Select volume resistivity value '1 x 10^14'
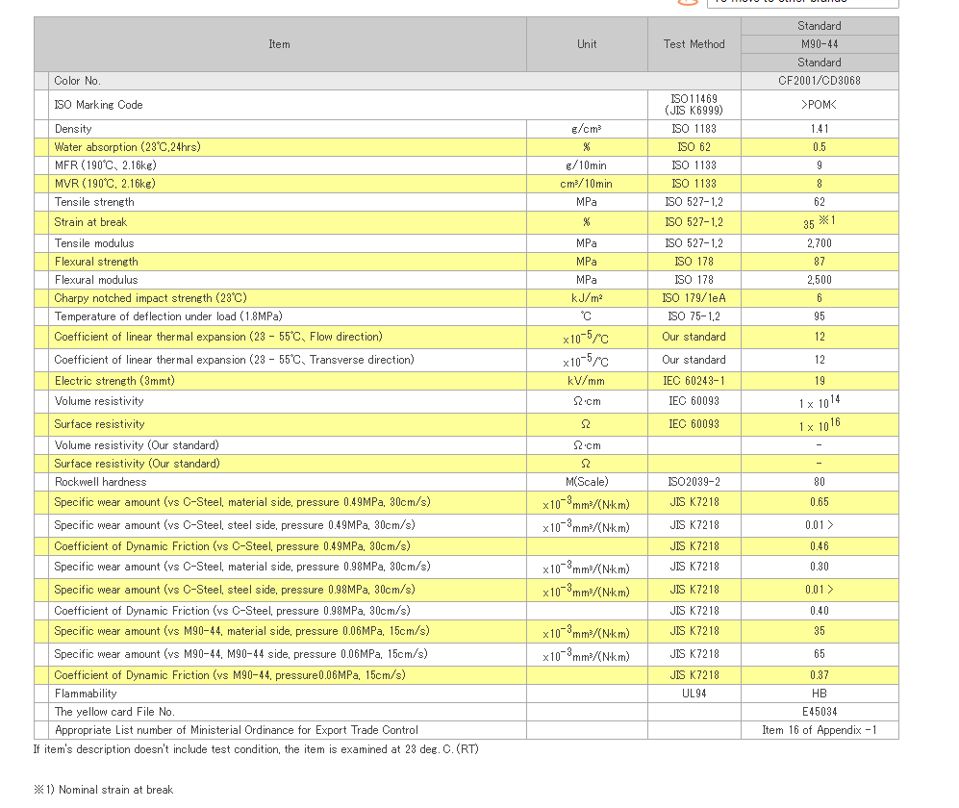 point(820,402)
